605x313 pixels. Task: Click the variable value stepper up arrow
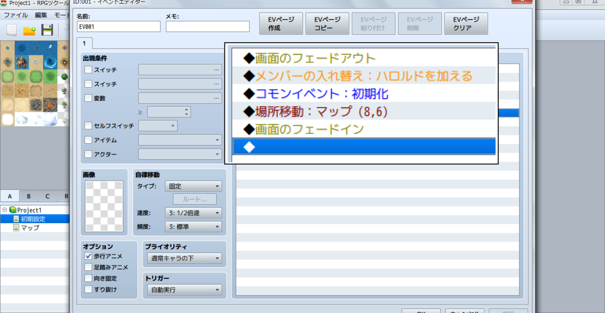click(x=187, y=109)
